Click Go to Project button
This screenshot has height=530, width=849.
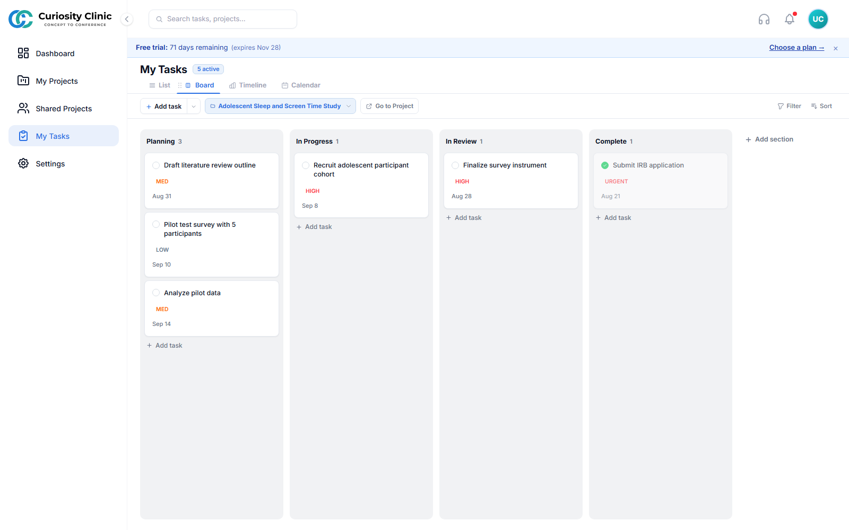click(389, 106)
